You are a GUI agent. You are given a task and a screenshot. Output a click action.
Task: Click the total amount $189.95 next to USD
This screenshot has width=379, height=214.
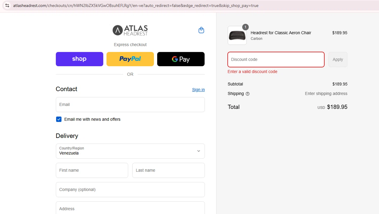(x=337, y=107)
